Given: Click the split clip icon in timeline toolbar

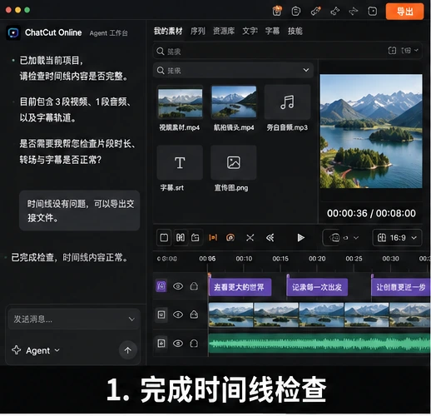Looking at the screenshot, I should [181, 238].
